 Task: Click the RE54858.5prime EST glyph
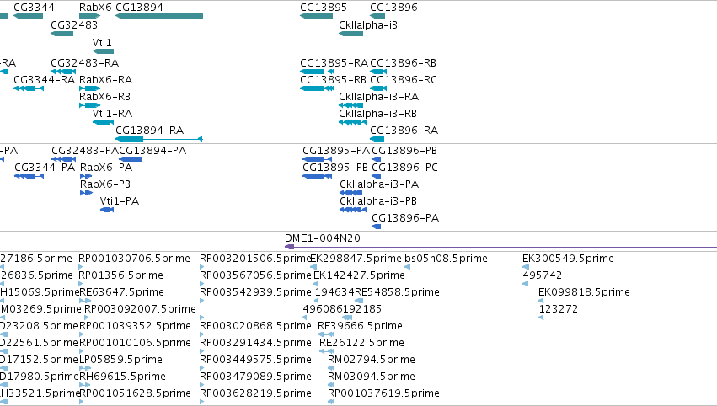click(x=359, y=301)
